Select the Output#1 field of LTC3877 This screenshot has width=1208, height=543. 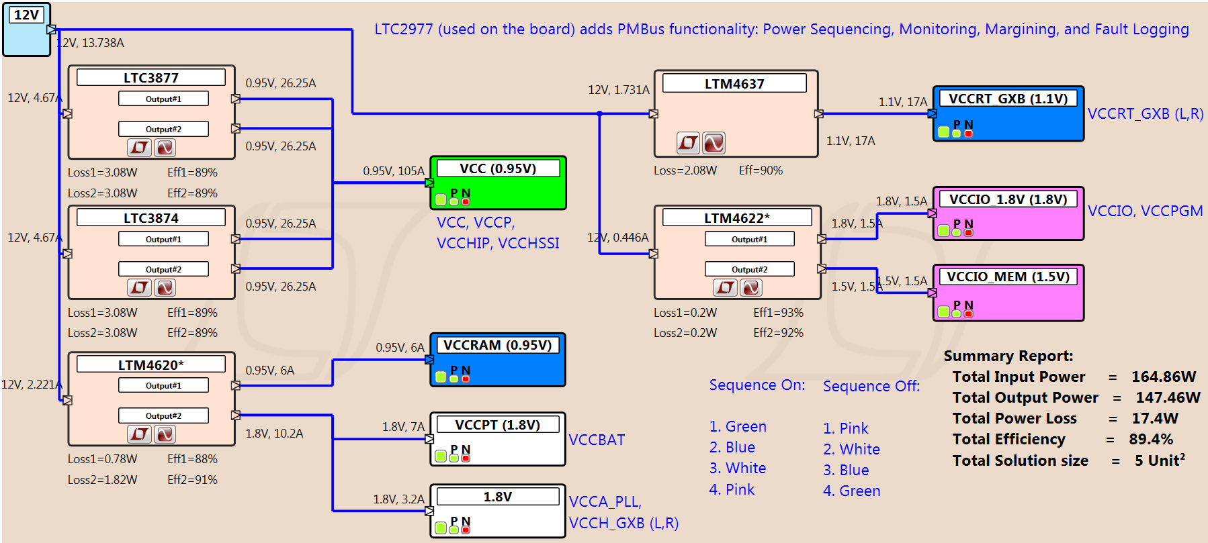click(x=163, y=99)
